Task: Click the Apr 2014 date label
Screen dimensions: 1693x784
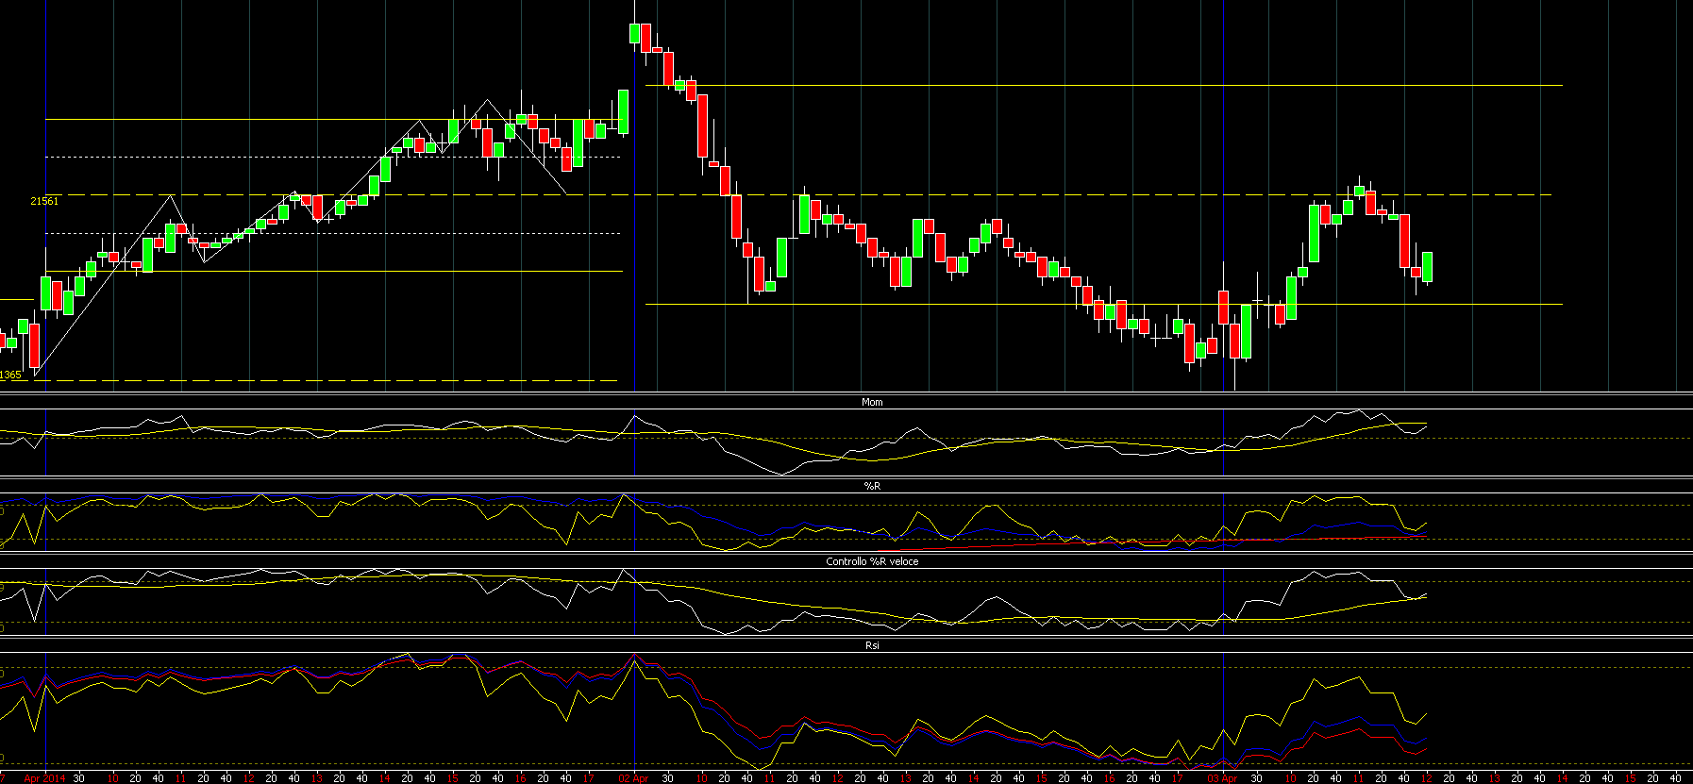Action: click(x=45, y=778)
